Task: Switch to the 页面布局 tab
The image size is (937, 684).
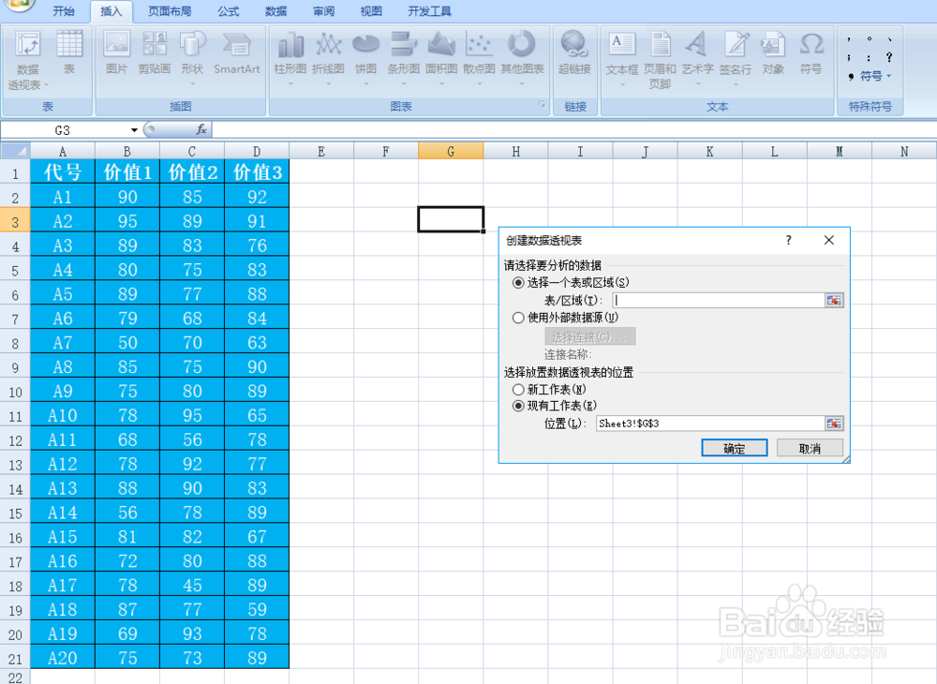Action: (170, 10)
